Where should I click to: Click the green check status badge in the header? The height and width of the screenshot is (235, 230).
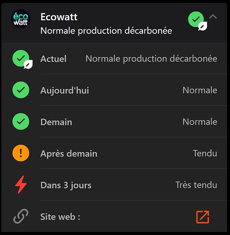[196, 19]
